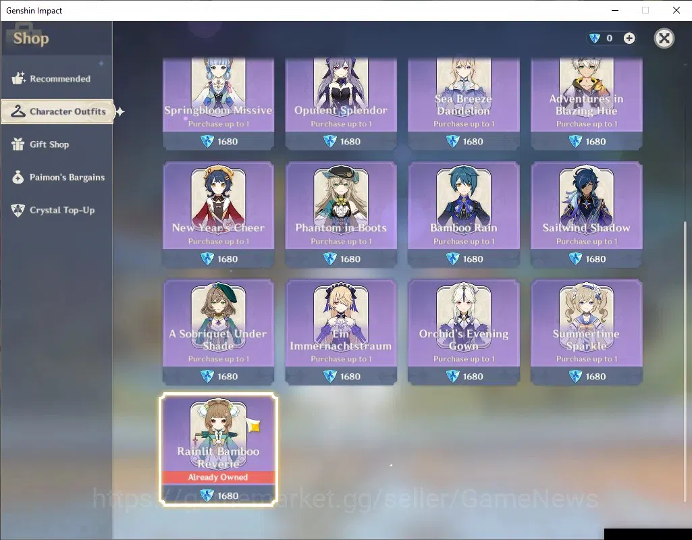Select the Orchid's Evening Gown outfit

click(x=464, y=332)
